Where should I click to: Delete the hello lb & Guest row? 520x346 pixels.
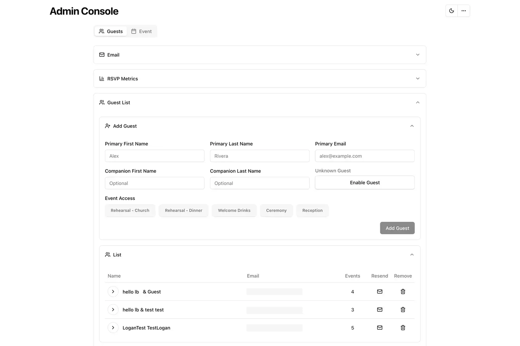tap(403, 292)
